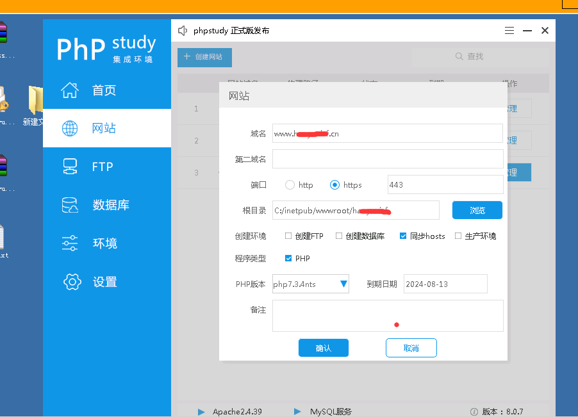Click the 域名 input field
This screenshot has height=417, width=578.
click(x=388, y=133)
